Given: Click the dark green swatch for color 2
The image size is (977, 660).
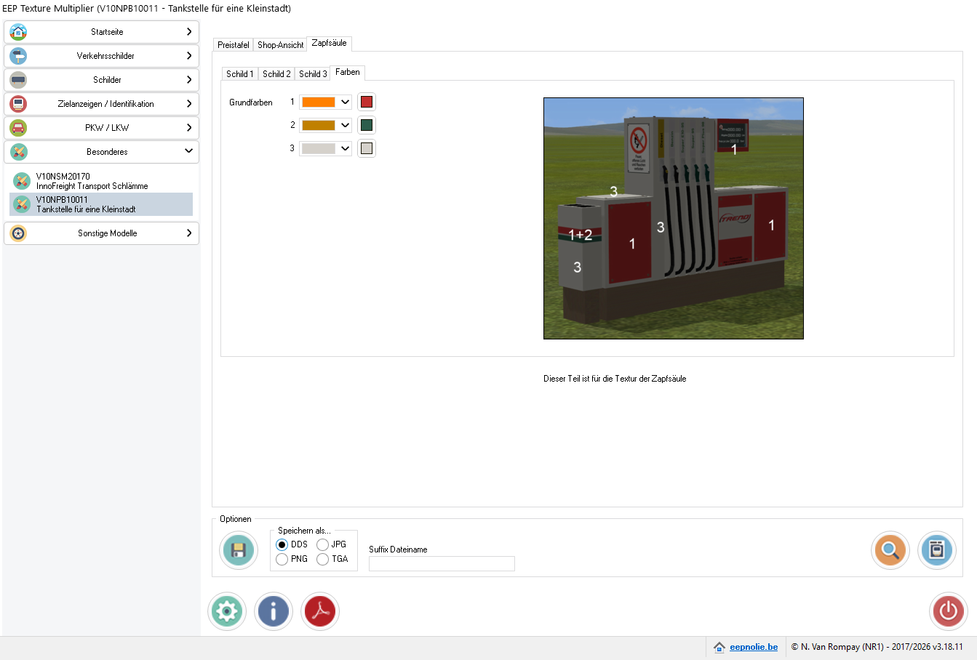Looking at the screenshot, I should click(367, 125).
